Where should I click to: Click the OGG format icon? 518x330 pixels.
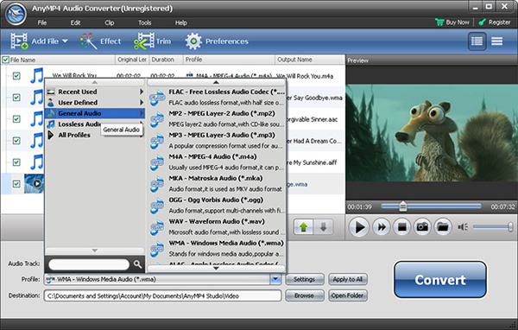pyautogui.click(x=157, y=206)
